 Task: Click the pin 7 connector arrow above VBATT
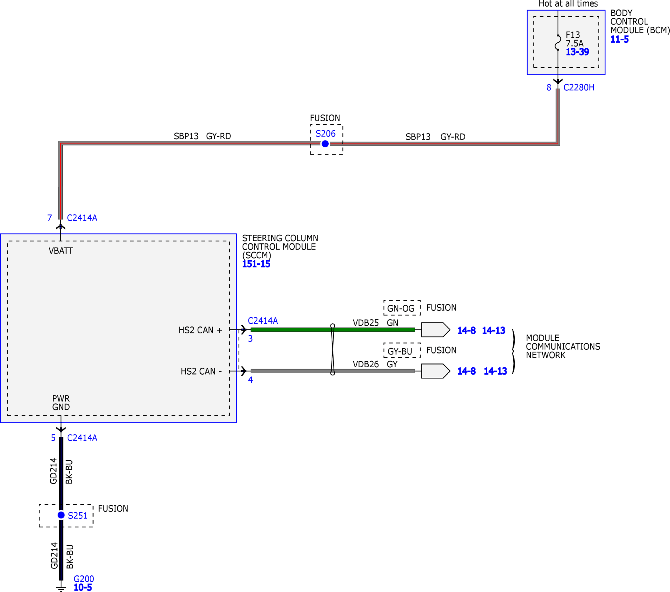[61, 227]
